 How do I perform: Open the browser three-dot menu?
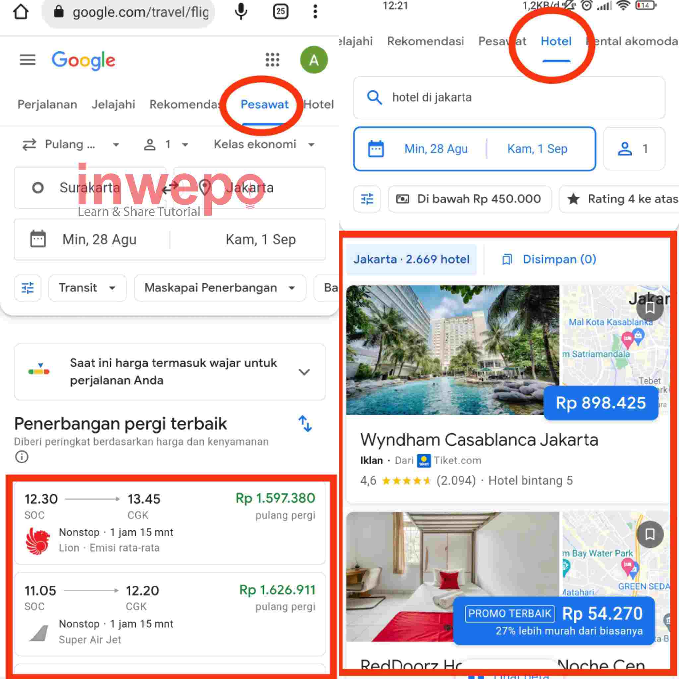point(315,12)
